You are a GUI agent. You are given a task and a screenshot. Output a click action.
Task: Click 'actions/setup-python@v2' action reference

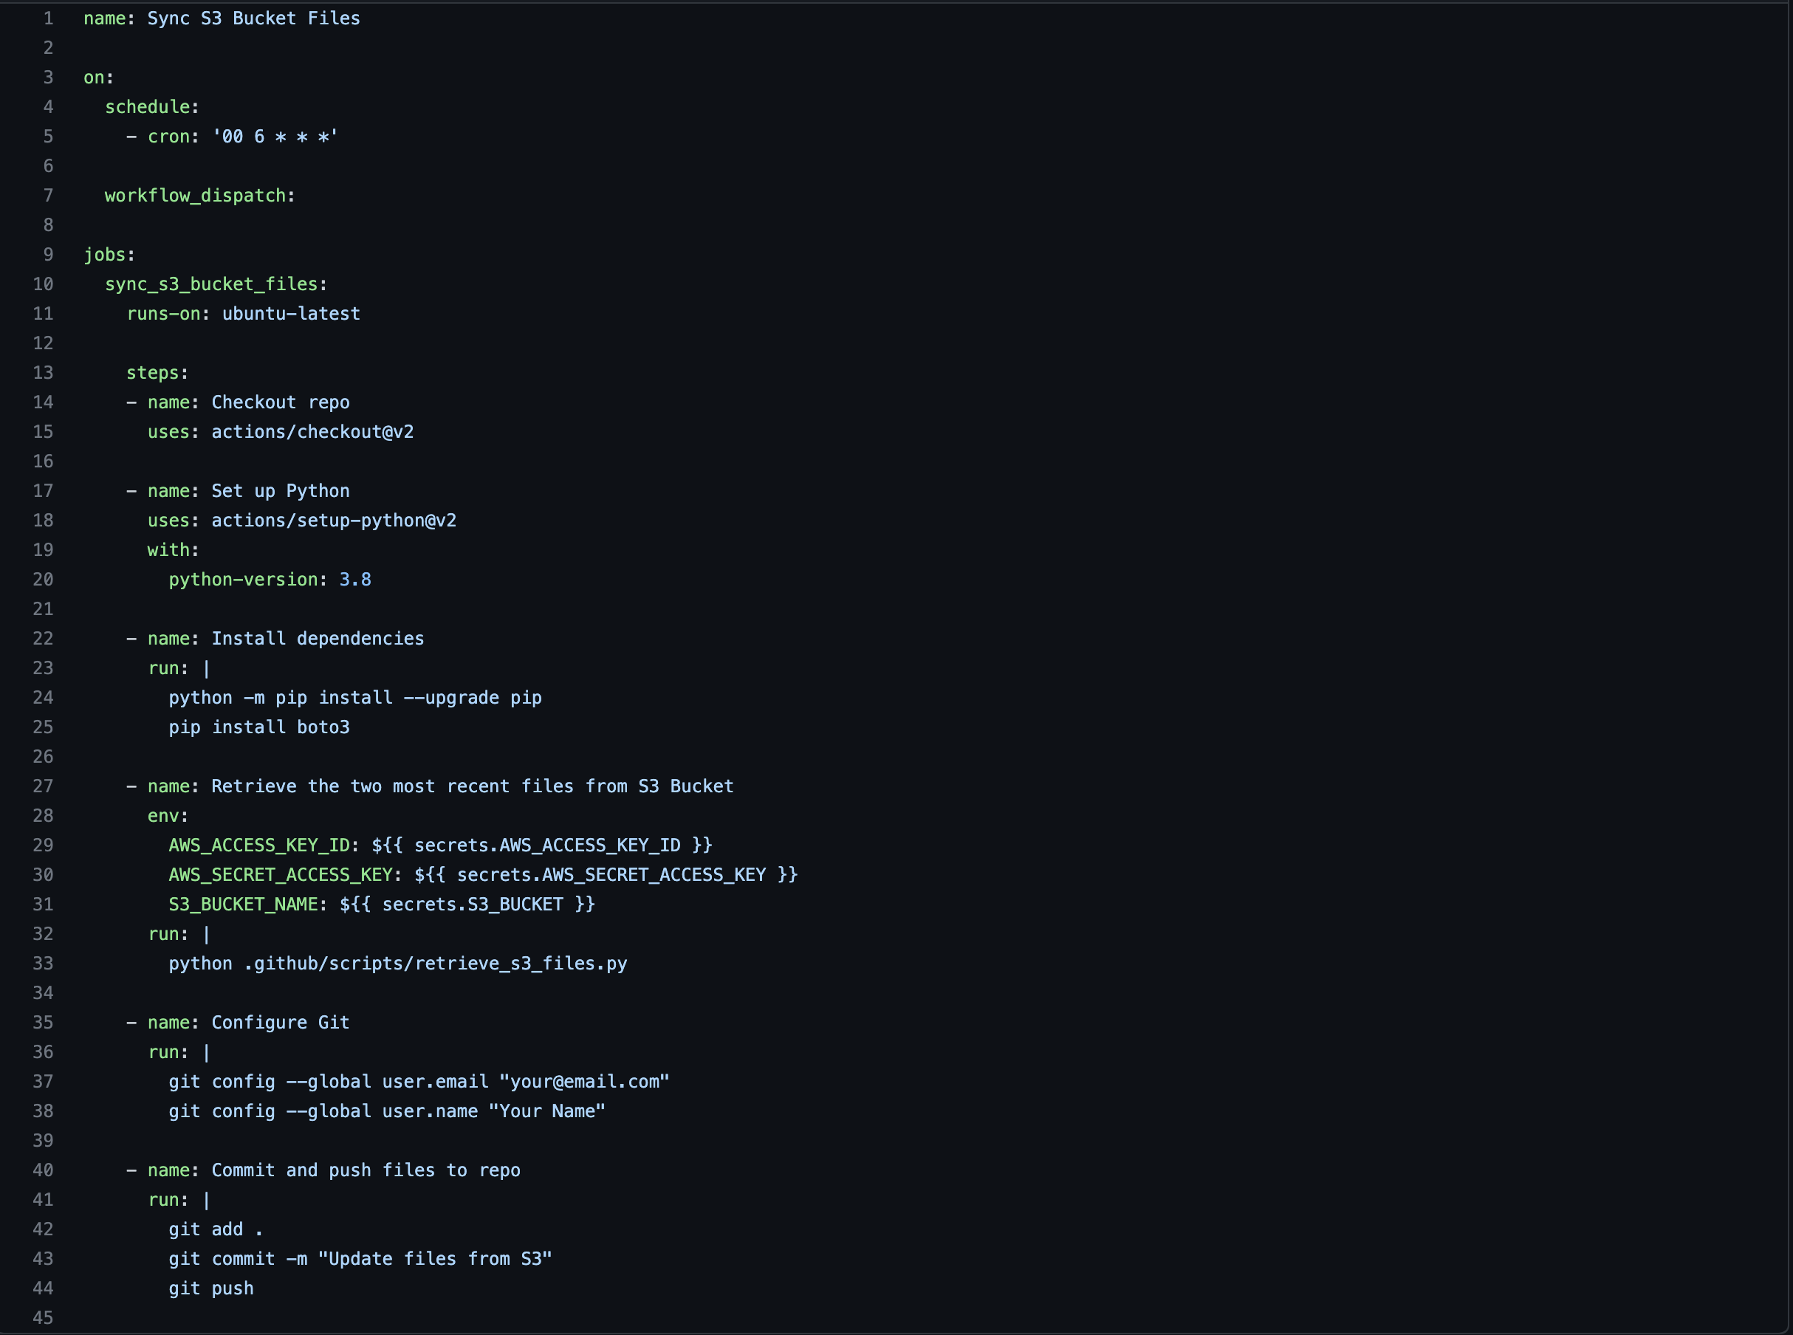(334, 521)
